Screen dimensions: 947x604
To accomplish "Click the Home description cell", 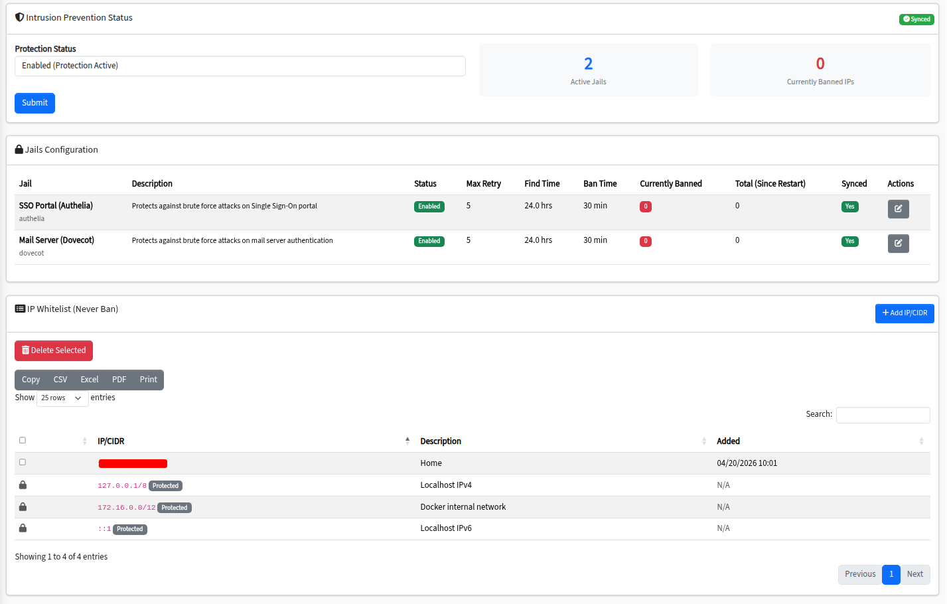I will 431,463.
